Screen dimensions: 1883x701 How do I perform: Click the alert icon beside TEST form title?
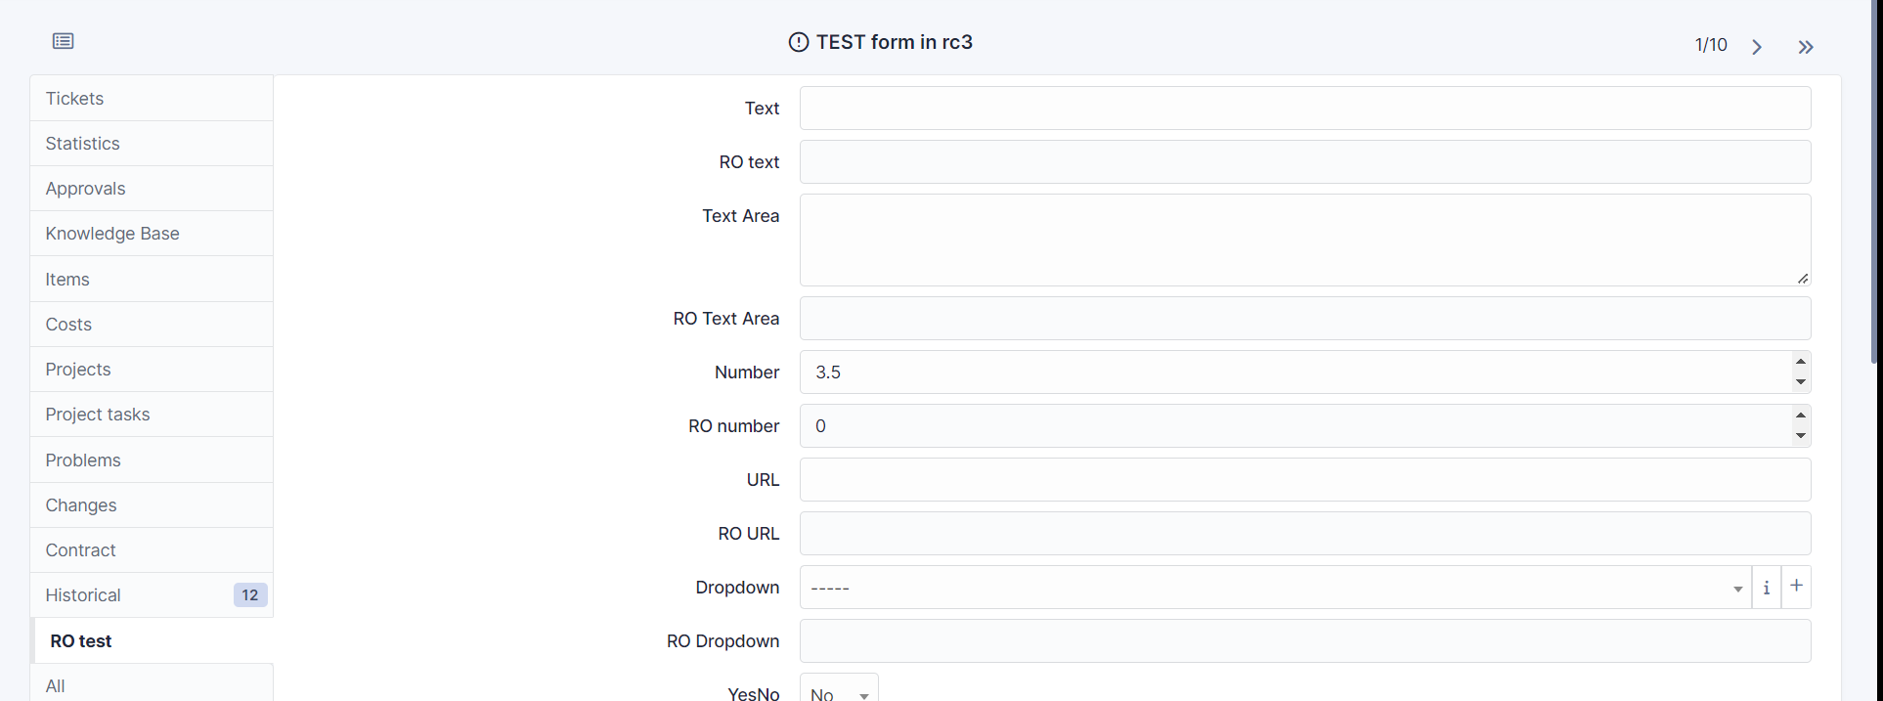[x=798, y=41]
